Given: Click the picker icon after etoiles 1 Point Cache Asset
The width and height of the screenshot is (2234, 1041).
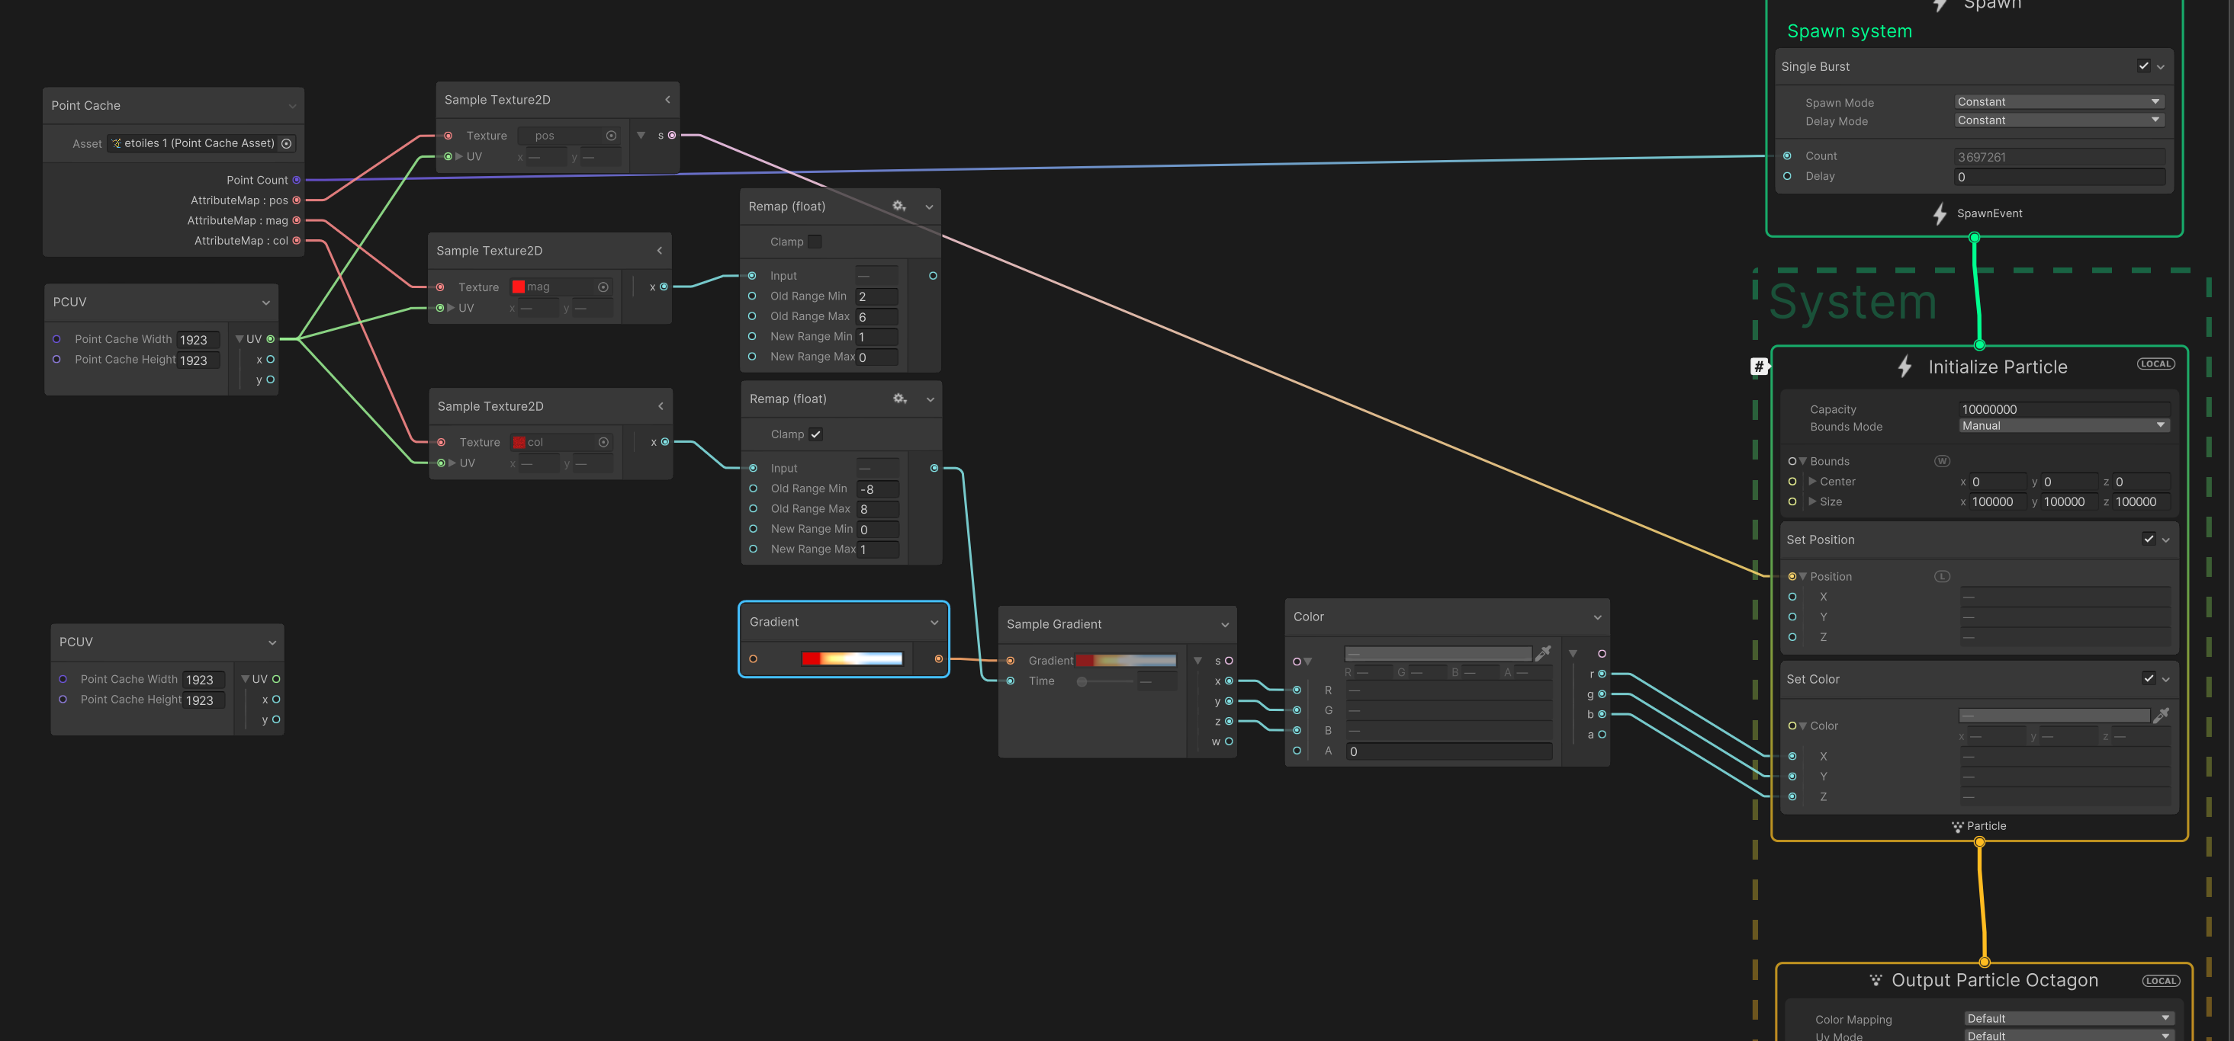Looking at the screenshot, I should [287, 143].
